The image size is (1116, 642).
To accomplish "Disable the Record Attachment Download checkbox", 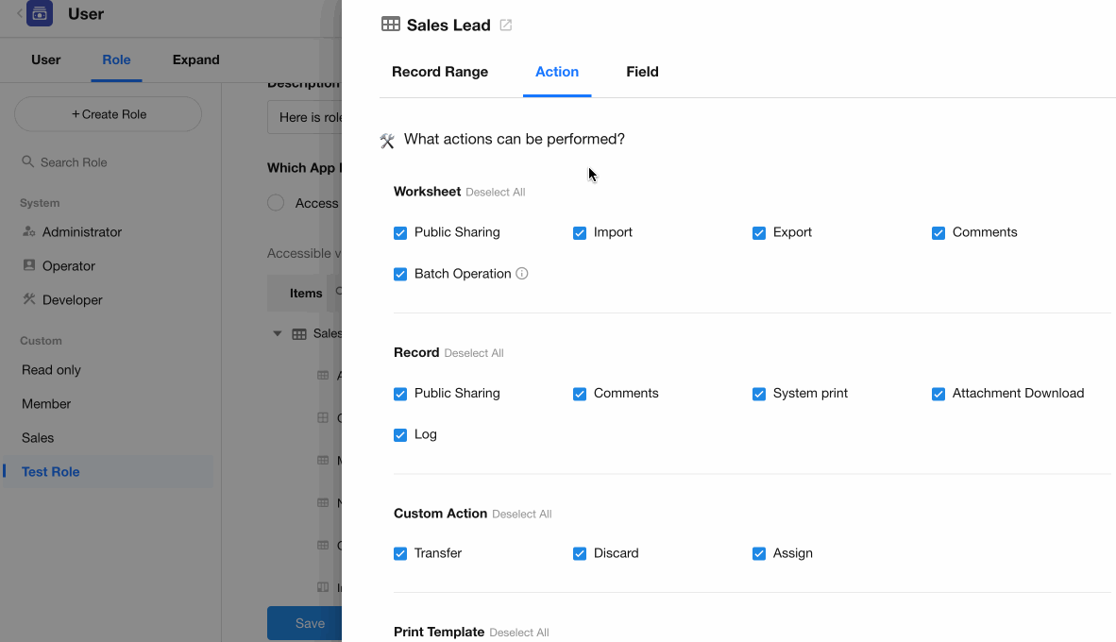I will click(x=938, y=394).
